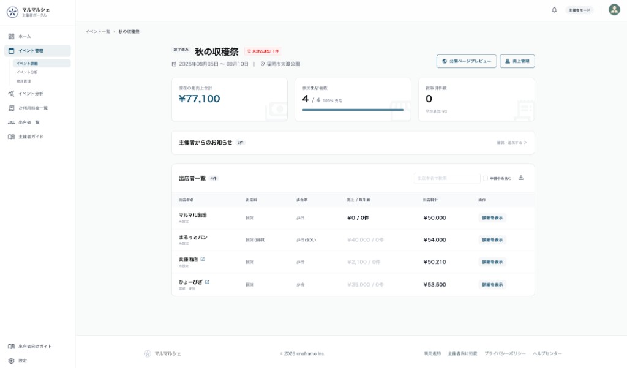Click the book icon beside 出店者向けガイド
The width and height of the screenshot is (627, 368).
pyautogui.click(x=11, y=347)
